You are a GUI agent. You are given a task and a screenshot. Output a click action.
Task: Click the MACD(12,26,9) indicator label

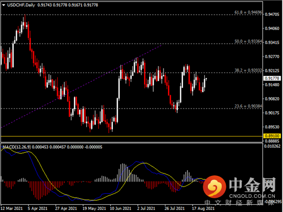16,147
